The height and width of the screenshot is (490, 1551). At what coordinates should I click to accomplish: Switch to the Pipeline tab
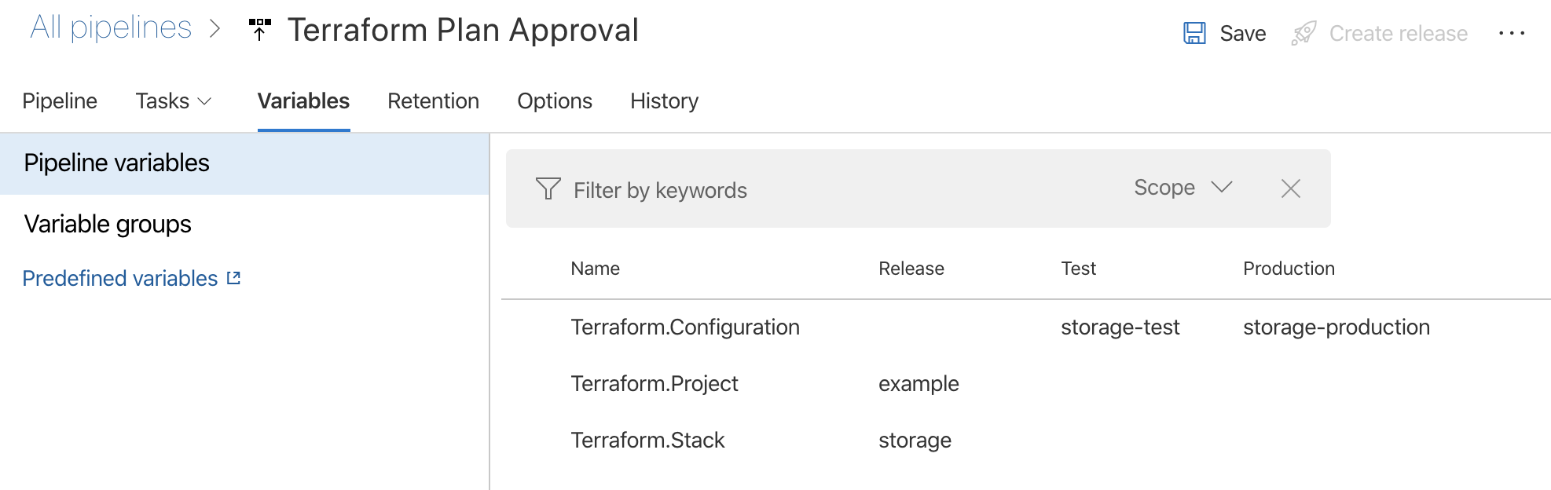click(60, 101)
